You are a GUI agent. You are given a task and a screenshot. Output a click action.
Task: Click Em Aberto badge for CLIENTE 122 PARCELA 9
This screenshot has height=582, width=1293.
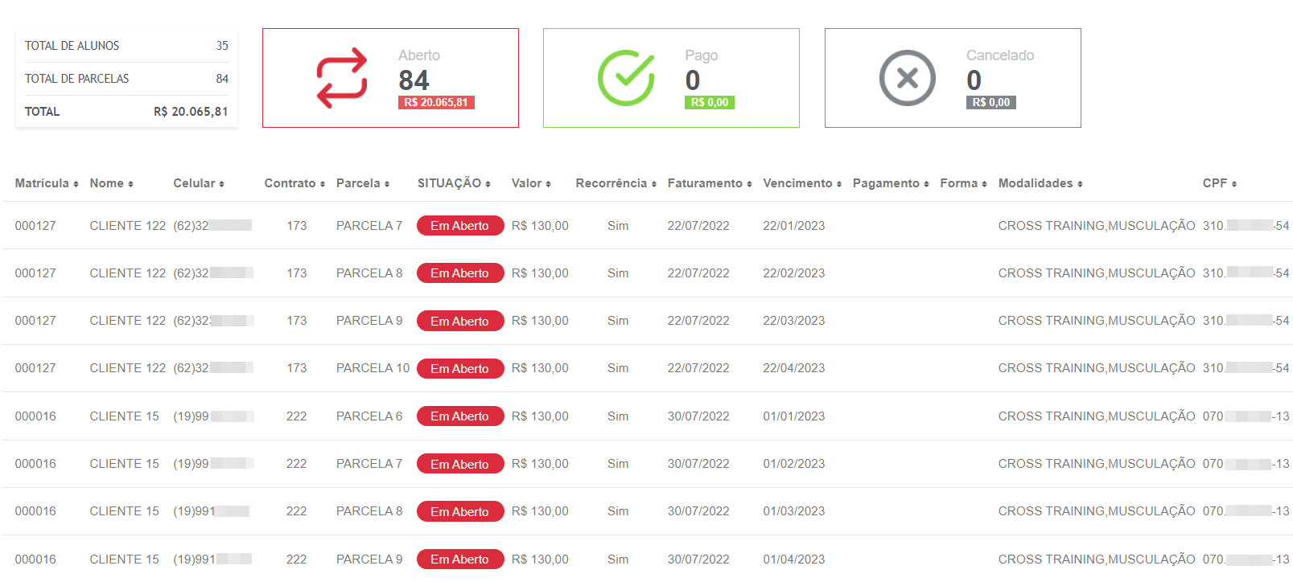460,321
